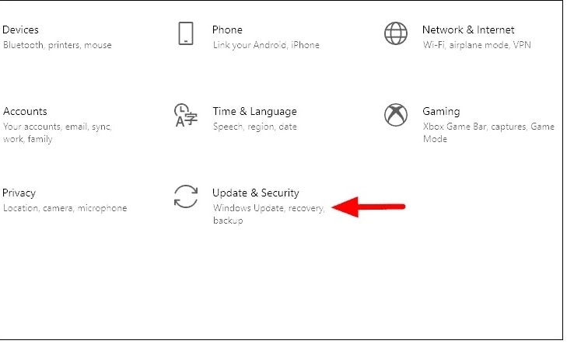The image size is (567, 344).
Task: Go to Time & Language settings heading
Action: point(254,112)
